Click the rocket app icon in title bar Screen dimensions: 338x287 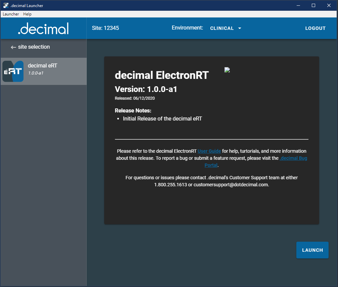tap(6, 5)
